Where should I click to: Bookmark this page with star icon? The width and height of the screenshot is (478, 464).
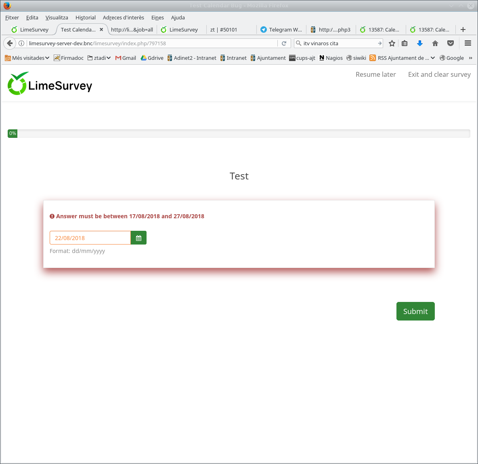pos(392,43)
